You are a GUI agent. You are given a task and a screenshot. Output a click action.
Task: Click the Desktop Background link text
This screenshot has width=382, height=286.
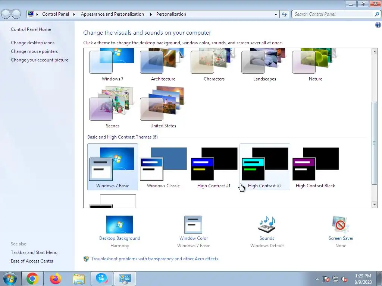tap(120, 238)
